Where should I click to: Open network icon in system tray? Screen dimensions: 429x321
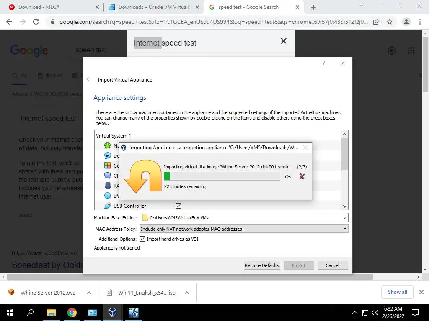coord(365,313)
